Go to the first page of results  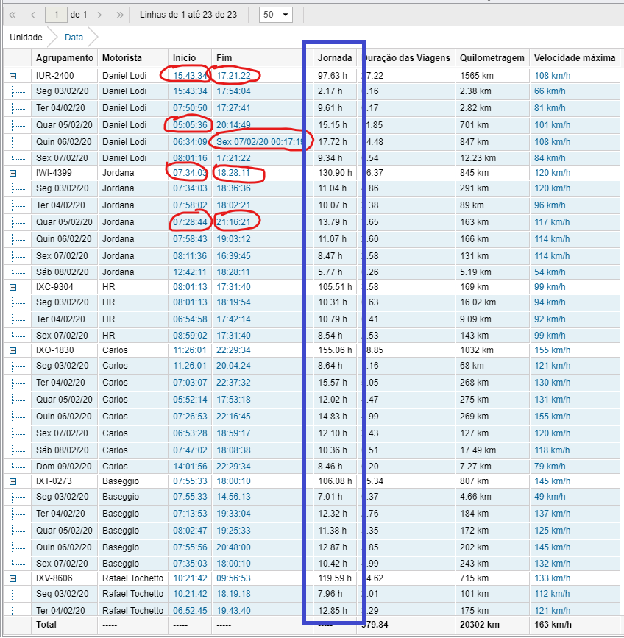(x=13, y=15)
